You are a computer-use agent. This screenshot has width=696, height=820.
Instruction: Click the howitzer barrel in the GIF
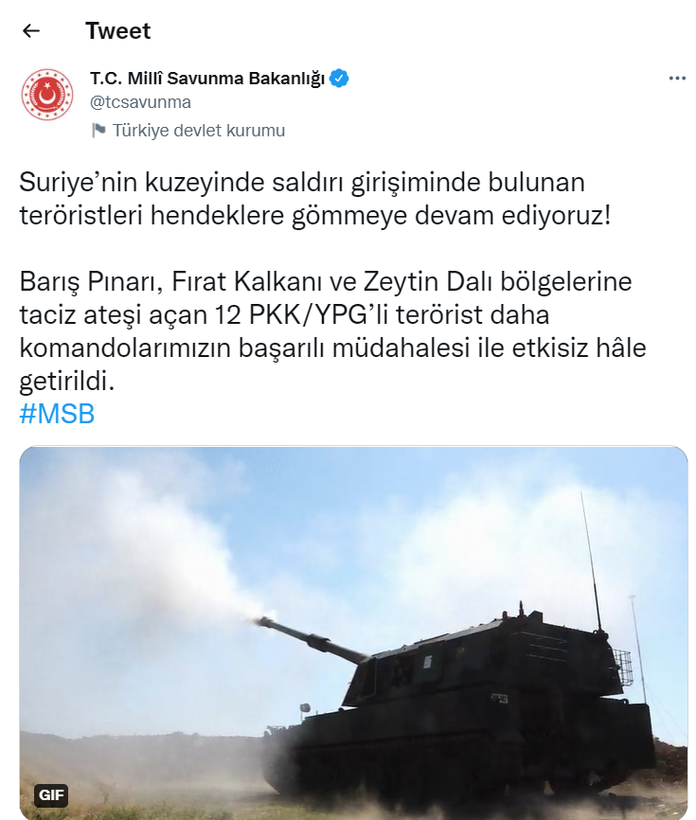311,639
